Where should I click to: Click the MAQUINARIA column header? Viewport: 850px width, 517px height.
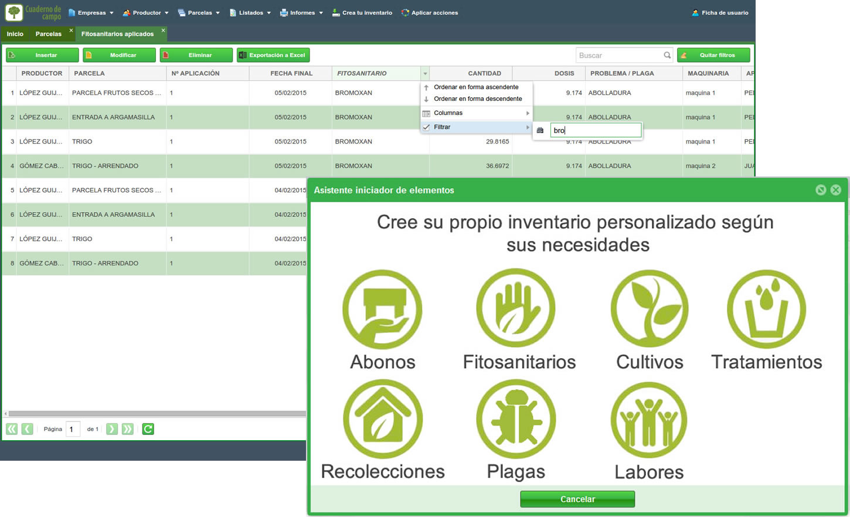tap(712, 73)
